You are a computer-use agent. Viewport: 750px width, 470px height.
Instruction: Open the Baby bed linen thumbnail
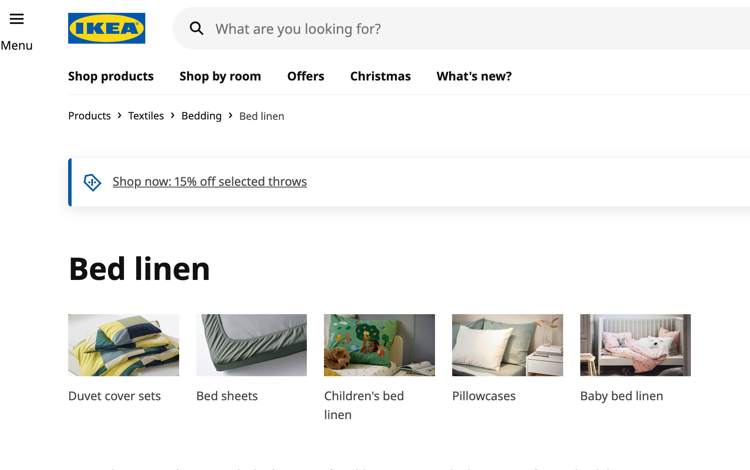tap(636, 345)
